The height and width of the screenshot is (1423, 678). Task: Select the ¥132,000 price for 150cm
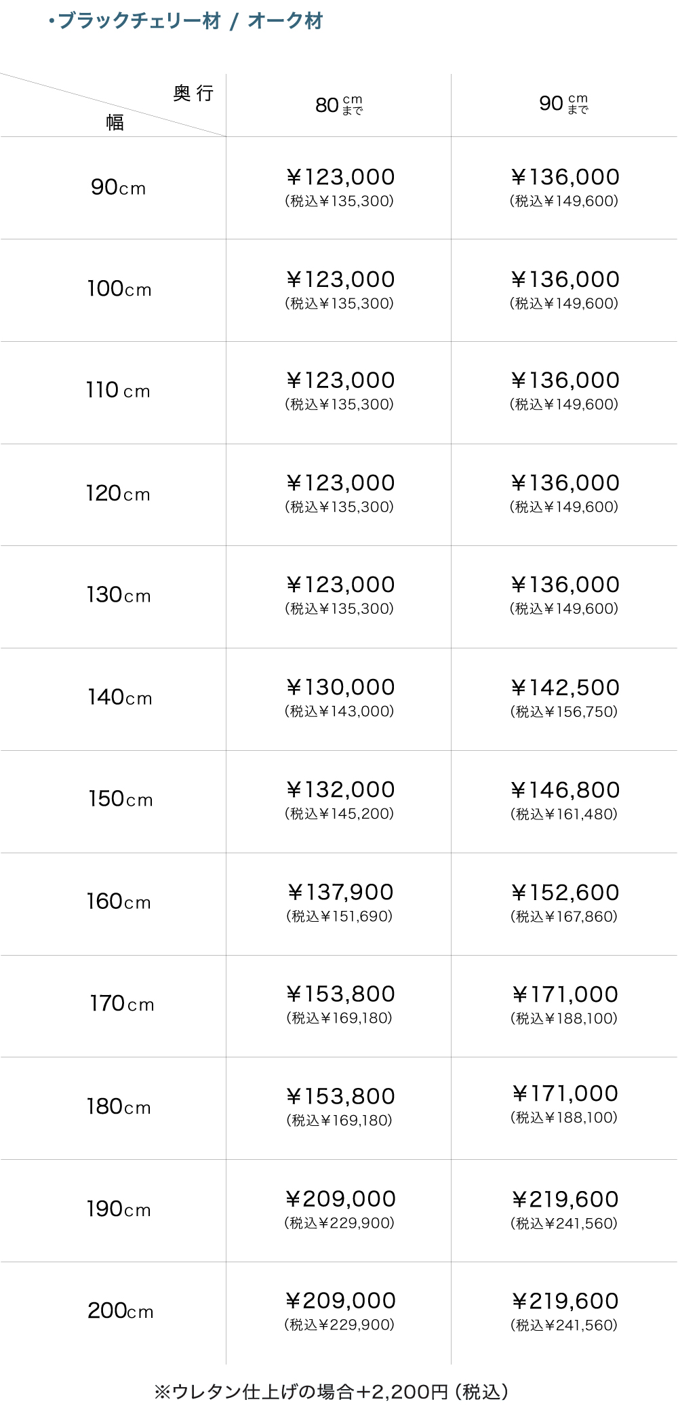tap(340, 790)
